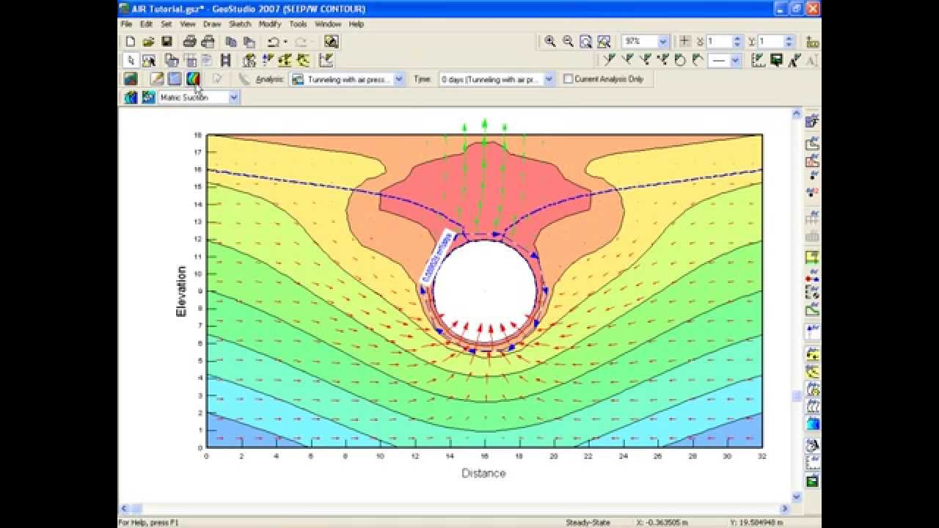Click the first Print icon
The image size is (939, 528).
click(x=190, y=42)
